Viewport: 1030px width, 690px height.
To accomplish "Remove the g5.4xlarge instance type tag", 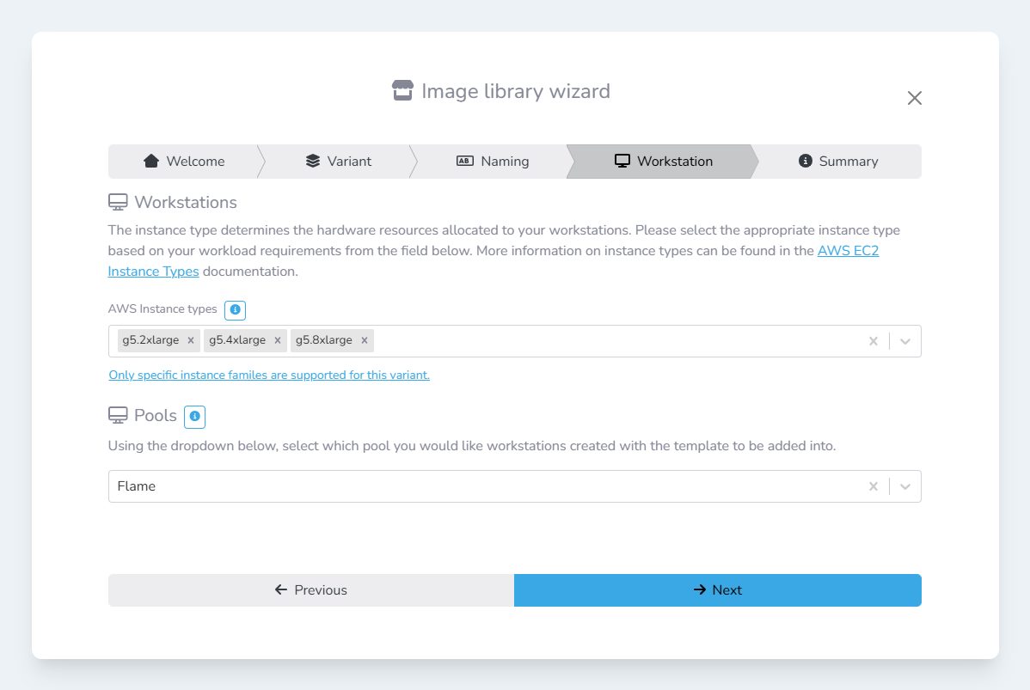I will (278, 340).
